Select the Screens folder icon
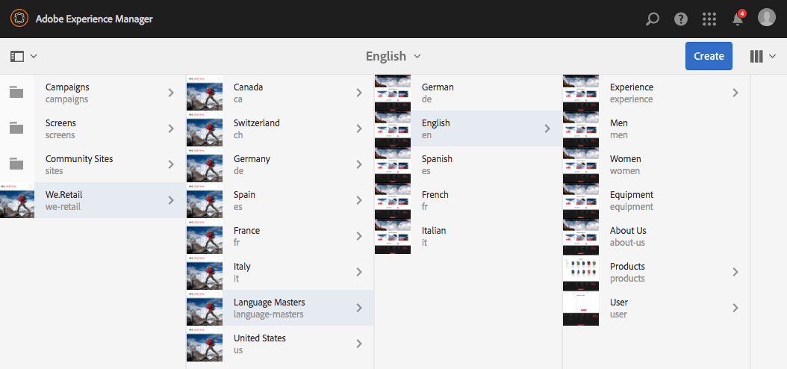 pos(16,128)
